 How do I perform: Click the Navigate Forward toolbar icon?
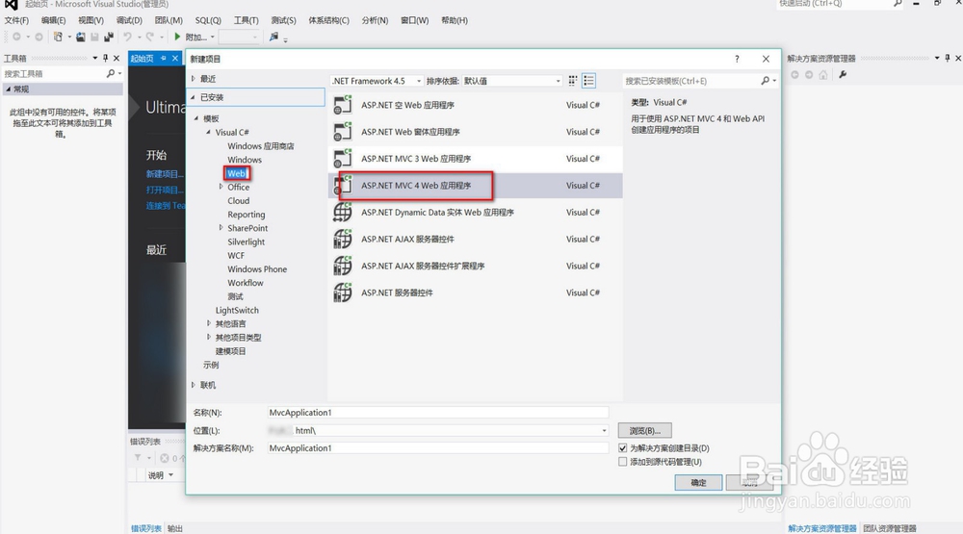[39, 37]
